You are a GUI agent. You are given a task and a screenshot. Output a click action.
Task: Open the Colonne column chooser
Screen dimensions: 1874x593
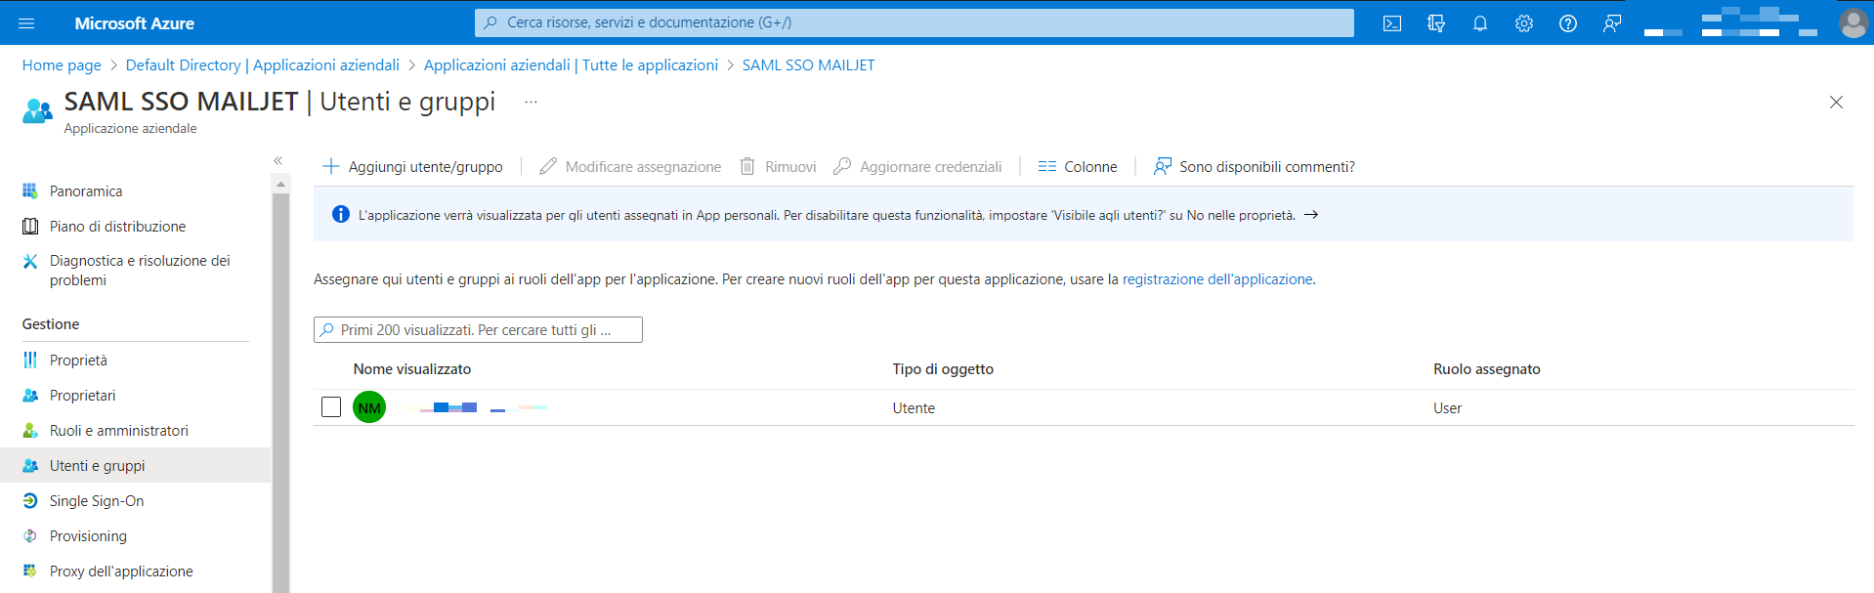point(1078,167)
